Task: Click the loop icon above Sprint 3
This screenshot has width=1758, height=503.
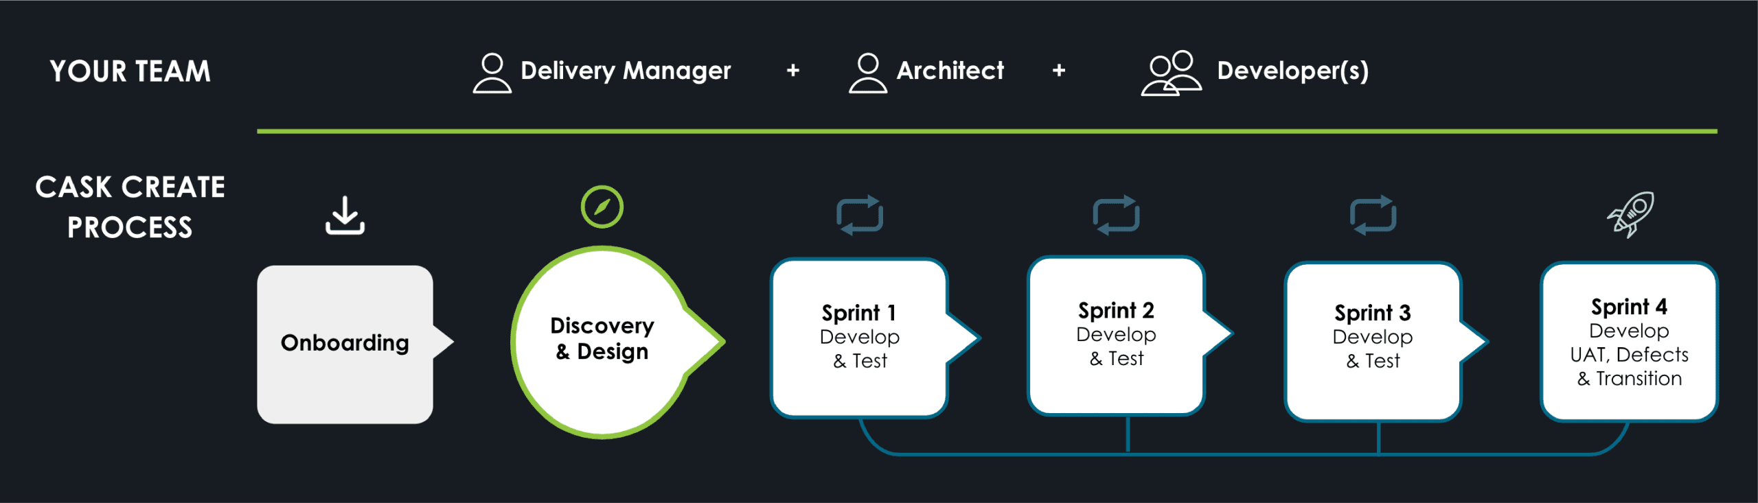Action: pyautogui.click(x=1373, y=215)
